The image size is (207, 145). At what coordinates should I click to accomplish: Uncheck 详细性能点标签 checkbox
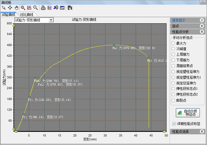[x=174, y=124]
